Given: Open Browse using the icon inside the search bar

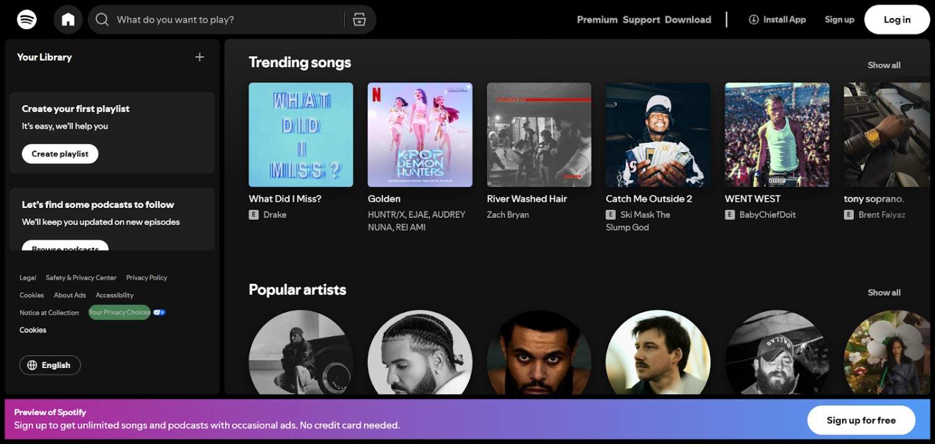Looking at the screenshot, I should click(359, 19).
